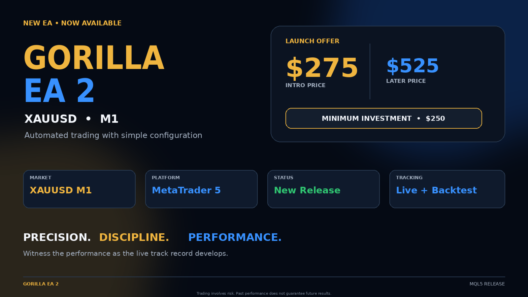Click the LAUNCH OFFER label
This screenshot has width=528, height=297.
pyautogui.click(x=312, y=41)
